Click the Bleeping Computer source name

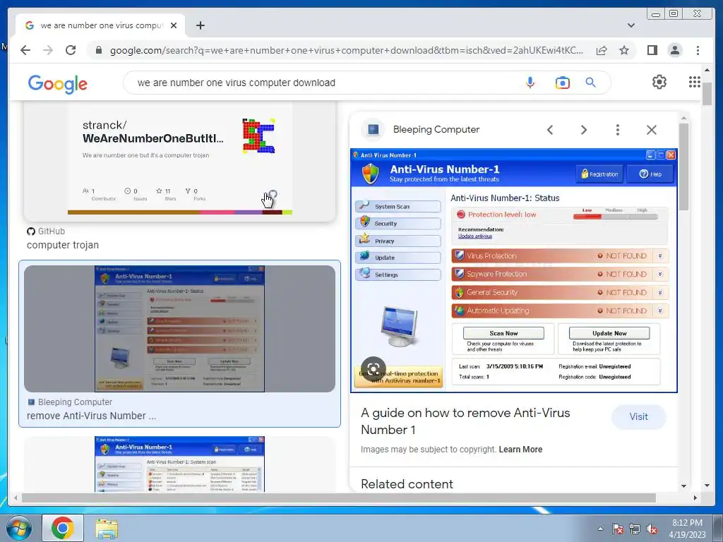pos(436,130)
